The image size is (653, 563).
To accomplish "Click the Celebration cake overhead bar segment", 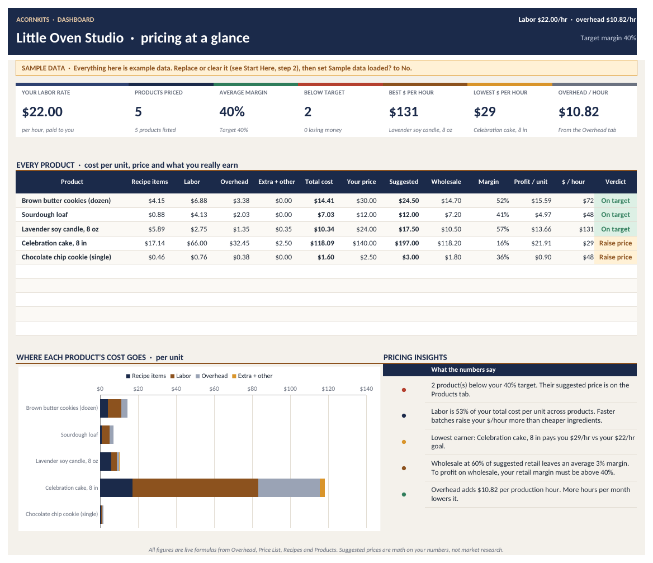I will tap(289, 488).
